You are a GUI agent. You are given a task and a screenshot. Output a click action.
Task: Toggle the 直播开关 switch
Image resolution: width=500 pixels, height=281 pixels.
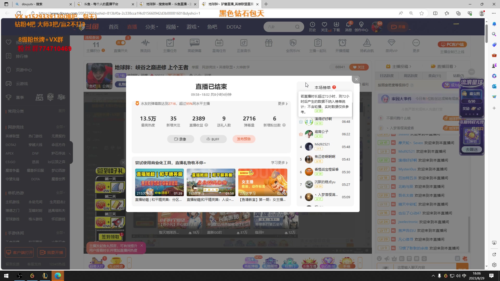click(x=121, y=43)
